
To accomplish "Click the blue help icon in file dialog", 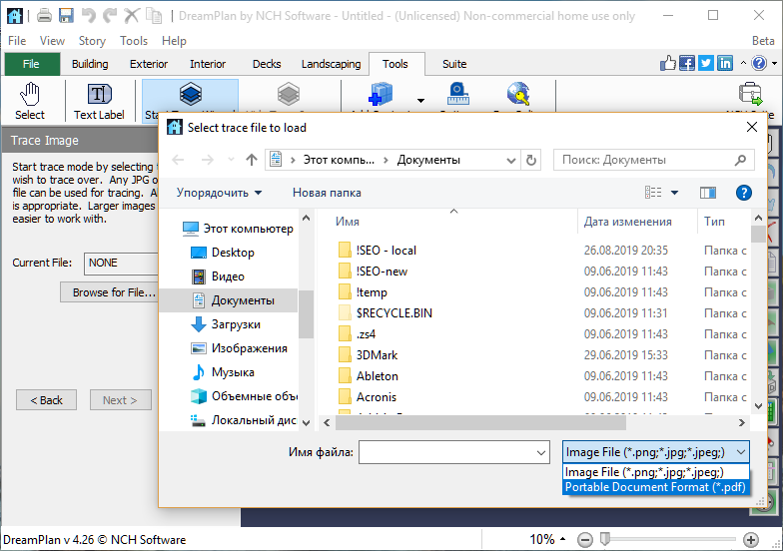I will pos(743,193).
